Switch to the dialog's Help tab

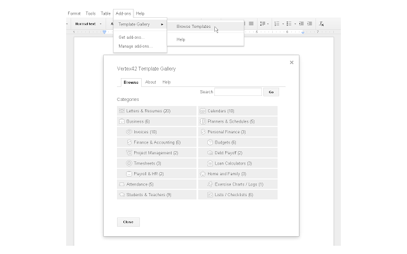coord(167,82)
